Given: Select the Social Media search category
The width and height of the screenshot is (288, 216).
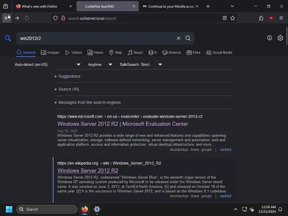Looking at the screenshot, I should tap(219, 53).
